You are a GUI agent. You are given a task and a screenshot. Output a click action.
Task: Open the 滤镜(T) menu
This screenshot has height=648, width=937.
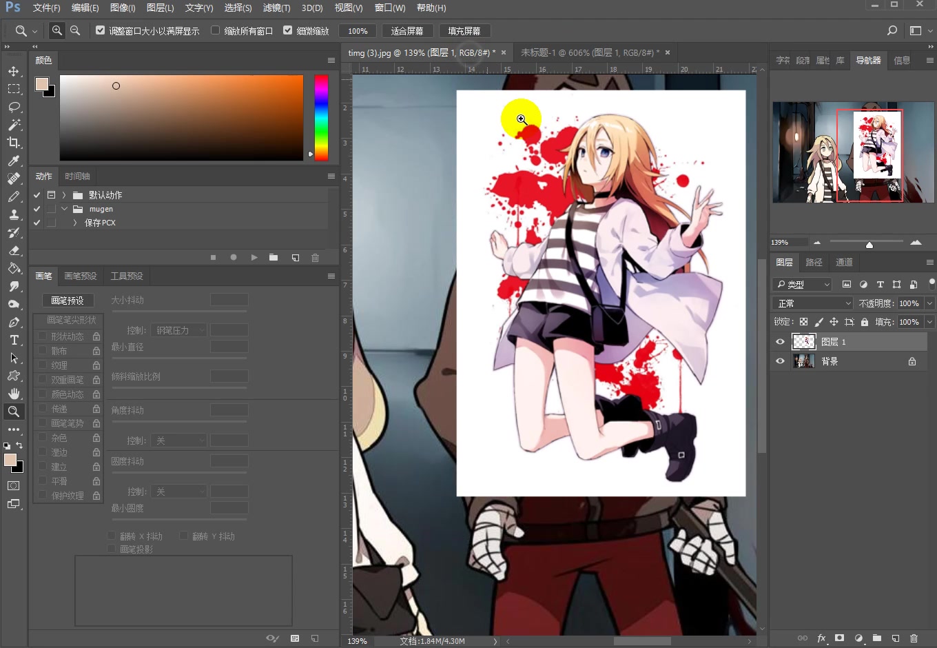click(x=276, y=8)
